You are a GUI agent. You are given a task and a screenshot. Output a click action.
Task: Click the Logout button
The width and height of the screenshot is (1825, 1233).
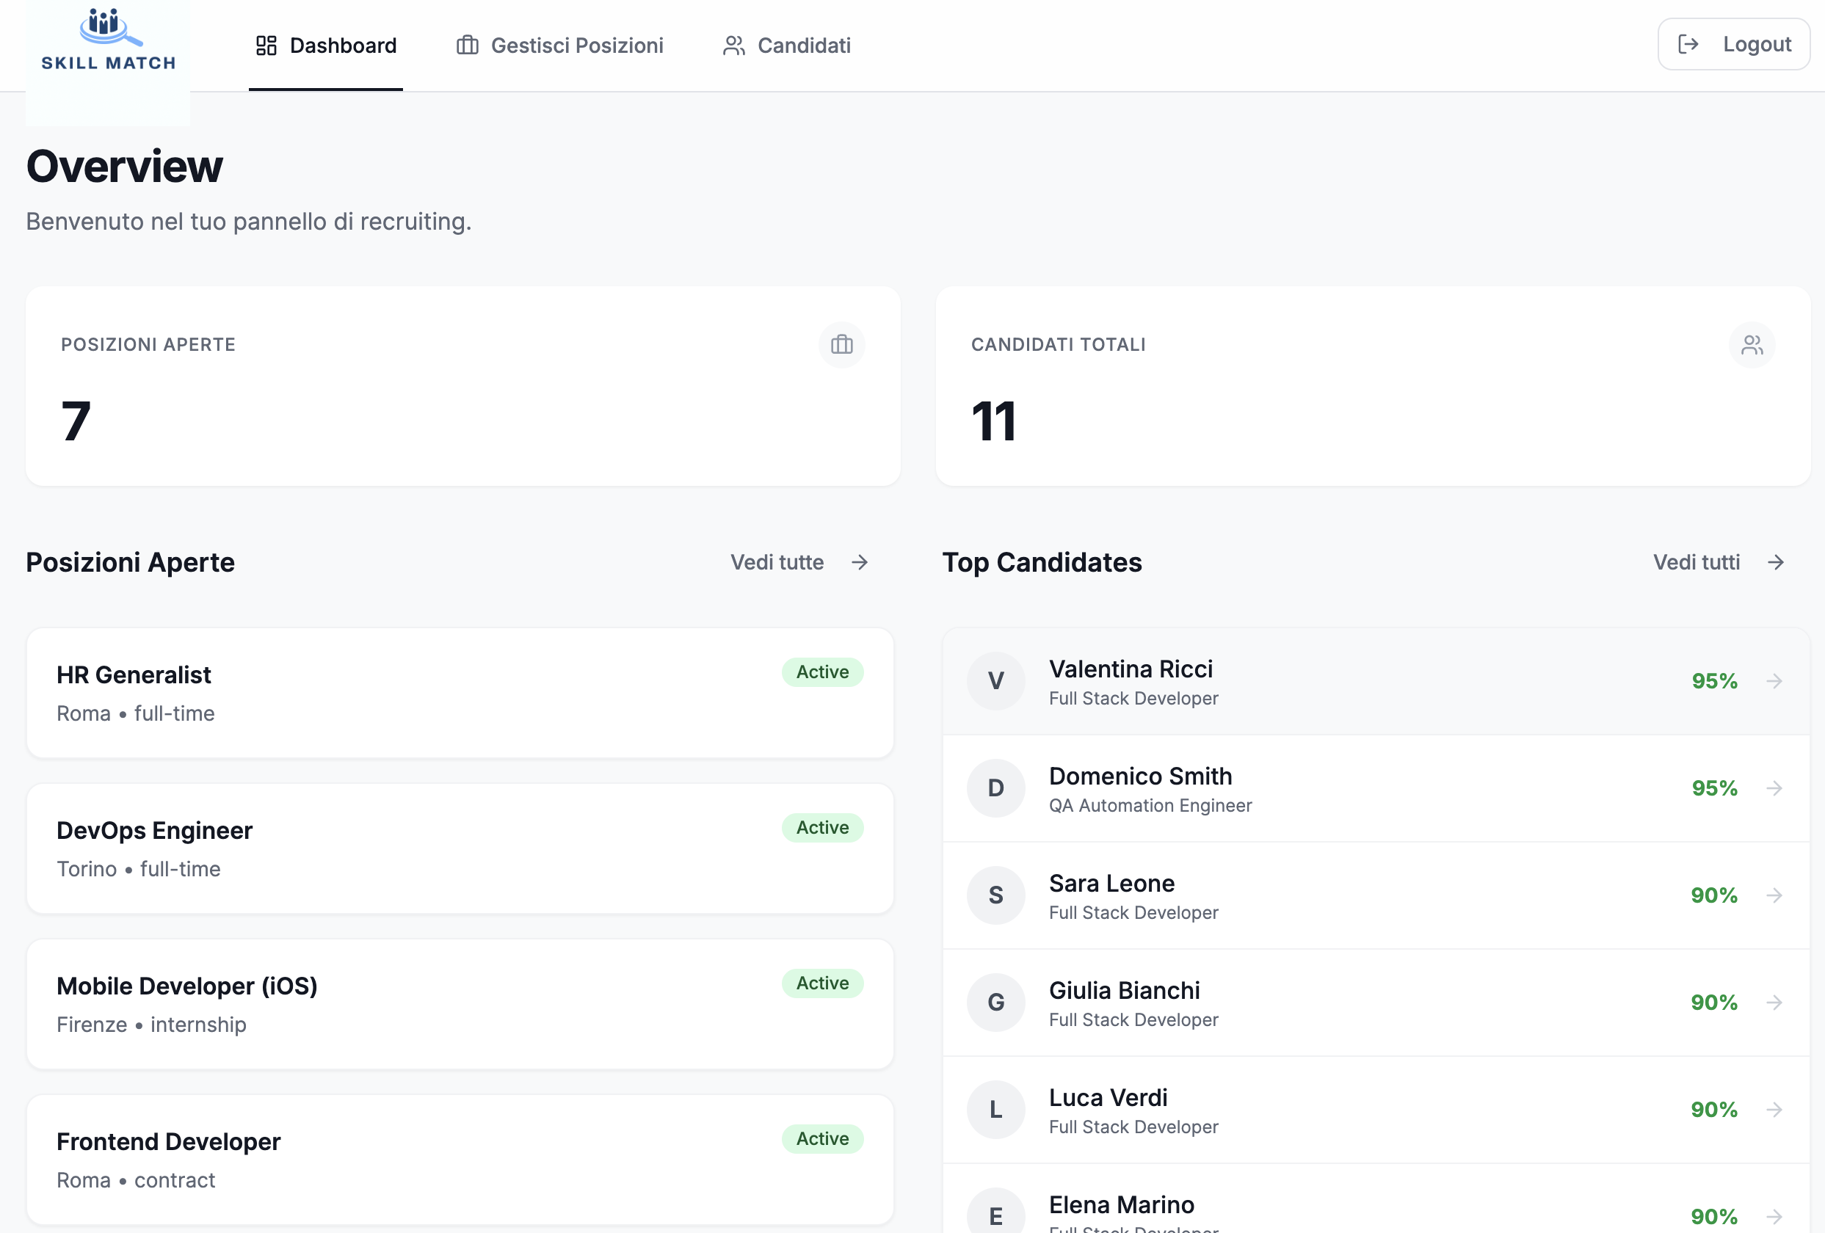1734,44
